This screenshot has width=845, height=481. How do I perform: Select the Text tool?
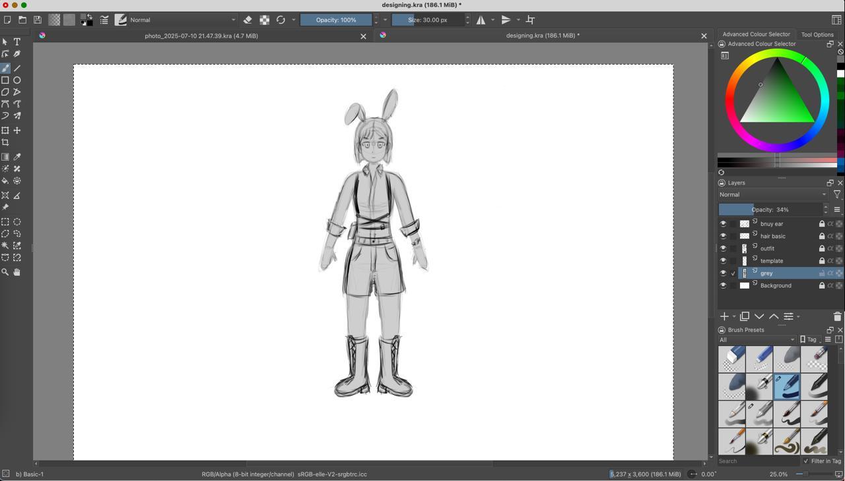[x=17, y=42]
